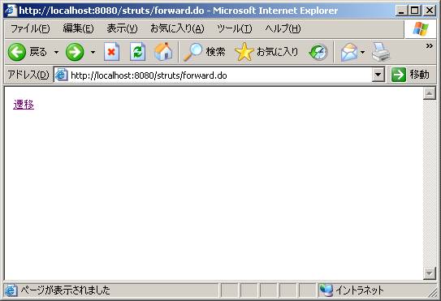
Task: Close the Internet Explorer window
Action: click(x=429, y=11)
